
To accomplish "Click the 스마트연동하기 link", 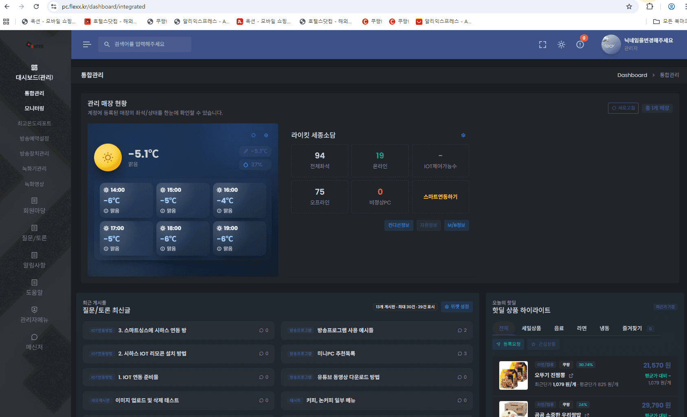I will point(440,197).
